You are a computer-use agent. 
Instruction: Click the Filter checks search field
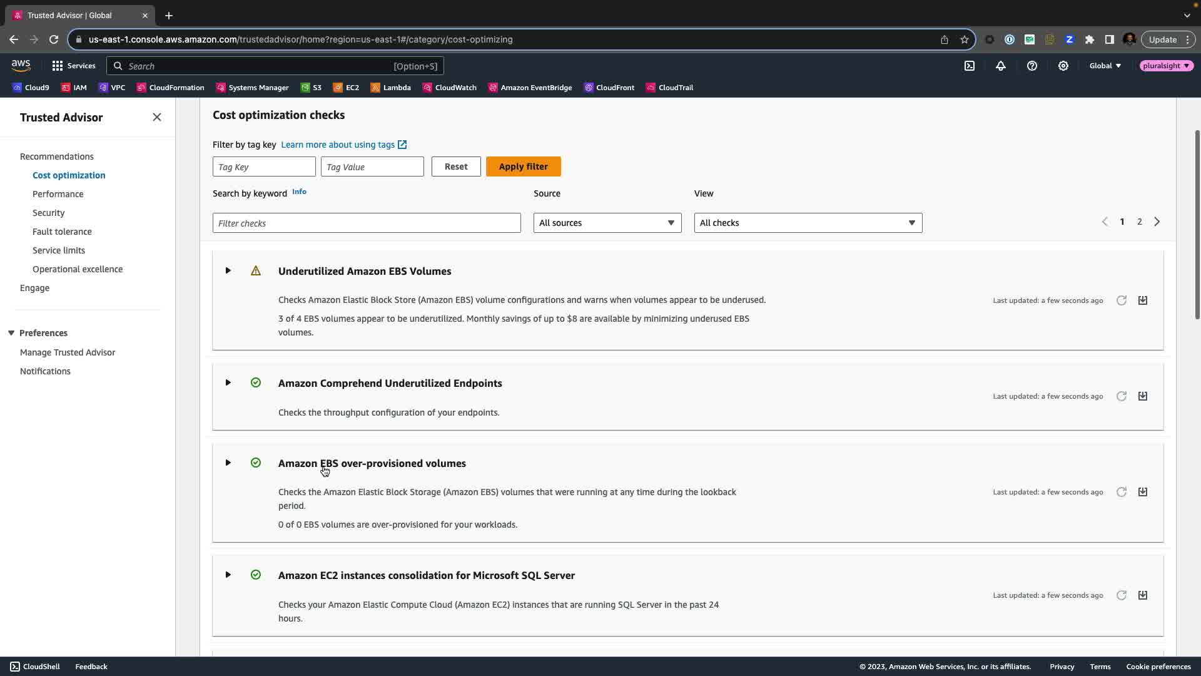click(x=367, y=223)
